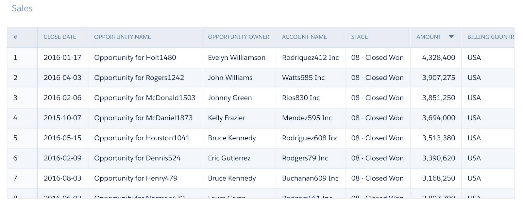Click the Stage column header
This screenshot has width=523, height=209.
coord(360,37)
